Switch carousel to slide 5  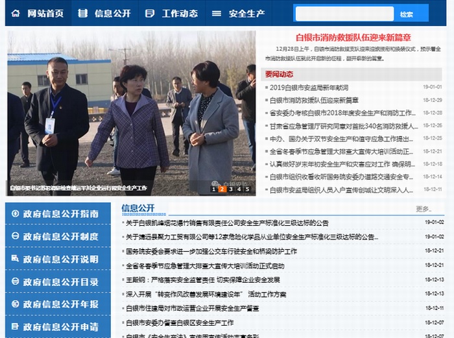click(247, 189)
